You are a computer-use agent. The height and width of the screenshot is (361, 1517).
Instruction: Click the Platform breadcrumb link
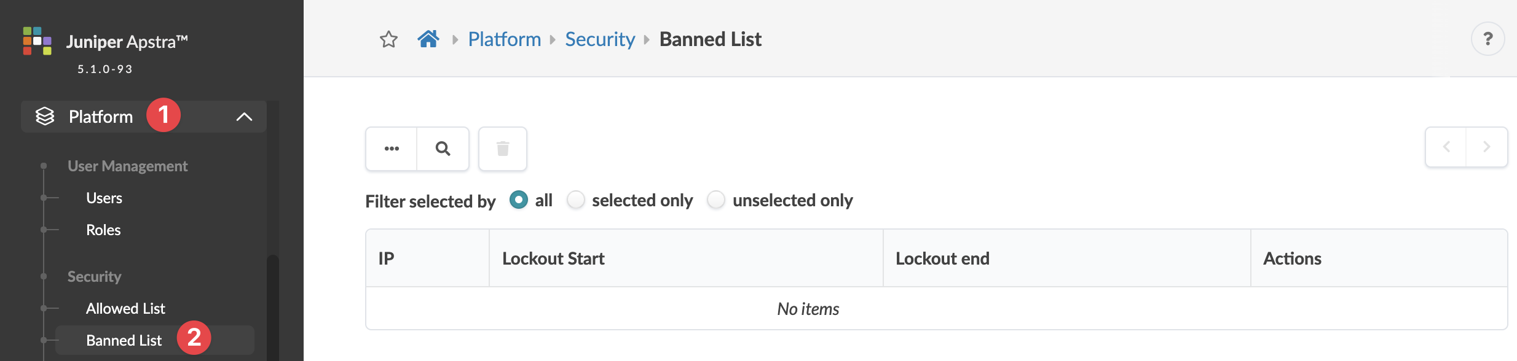coord(505,40)
